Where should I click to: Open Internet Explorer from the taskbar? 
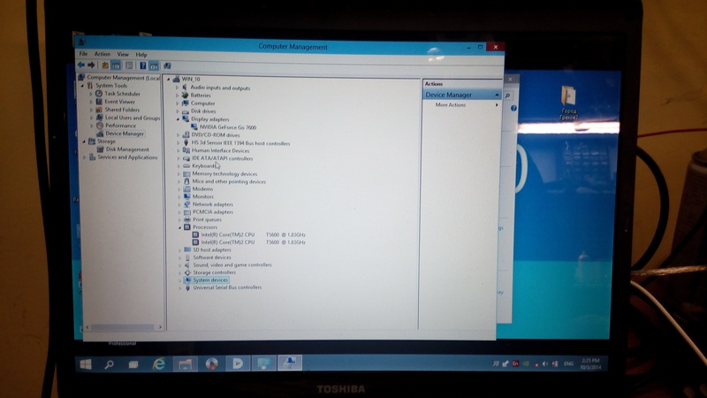160,363
